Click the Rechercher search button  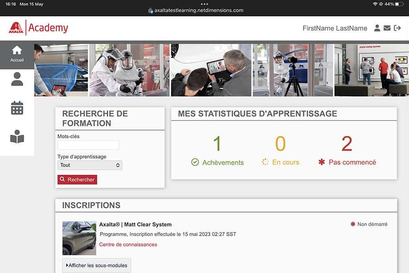click(77, 179)
